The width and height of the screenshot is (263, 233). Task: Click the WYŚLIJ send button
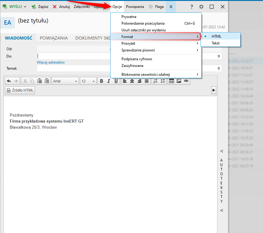[12, 7]
